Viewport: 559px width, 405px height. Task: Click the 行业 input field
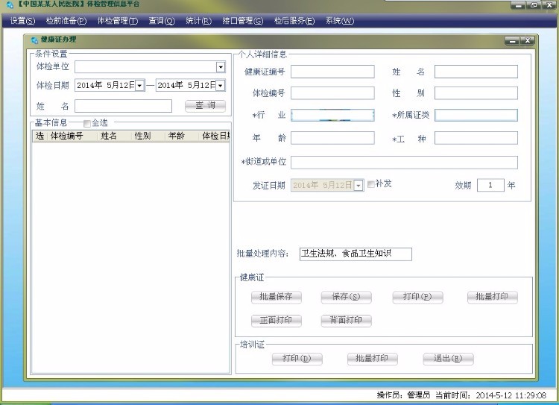(x=332, y=116)
